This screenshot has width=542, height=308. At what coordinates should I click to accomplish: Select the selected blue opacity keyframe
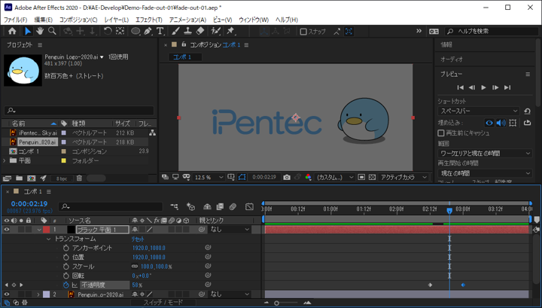coord(463,285)
